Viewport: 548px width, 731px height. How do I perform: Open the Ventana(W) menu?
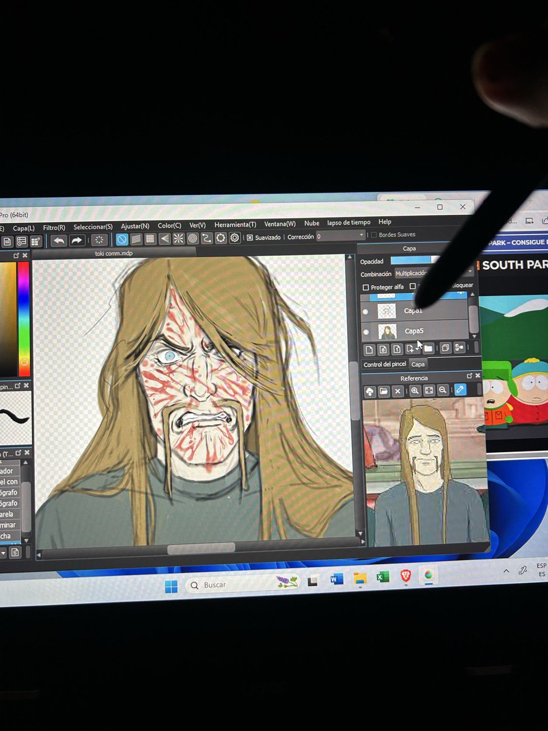[x=280, y=224]
